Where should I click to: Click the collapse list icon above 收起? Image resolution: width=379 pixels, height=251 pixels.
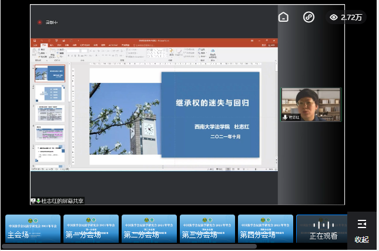(361, 224)
